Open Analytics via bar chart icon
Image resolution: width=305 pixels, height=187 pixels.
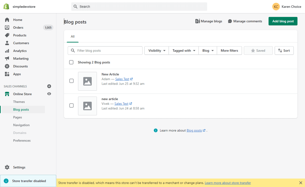[7, 51]
